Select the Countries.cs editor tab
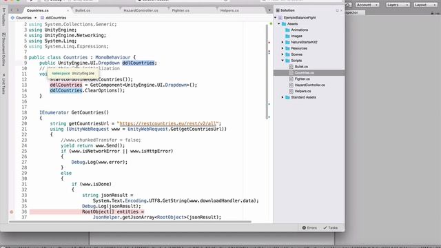The height and width of the screenshot is (248, 441). point(38,10)
